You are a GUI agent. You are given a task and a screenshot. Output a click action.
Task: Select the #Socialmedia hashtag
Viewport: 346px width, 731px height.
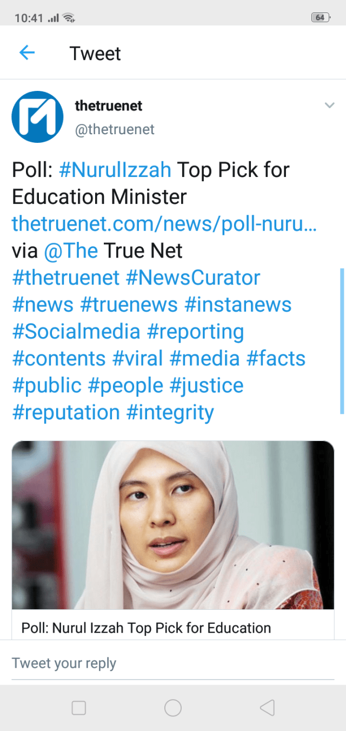click(76, 332)
